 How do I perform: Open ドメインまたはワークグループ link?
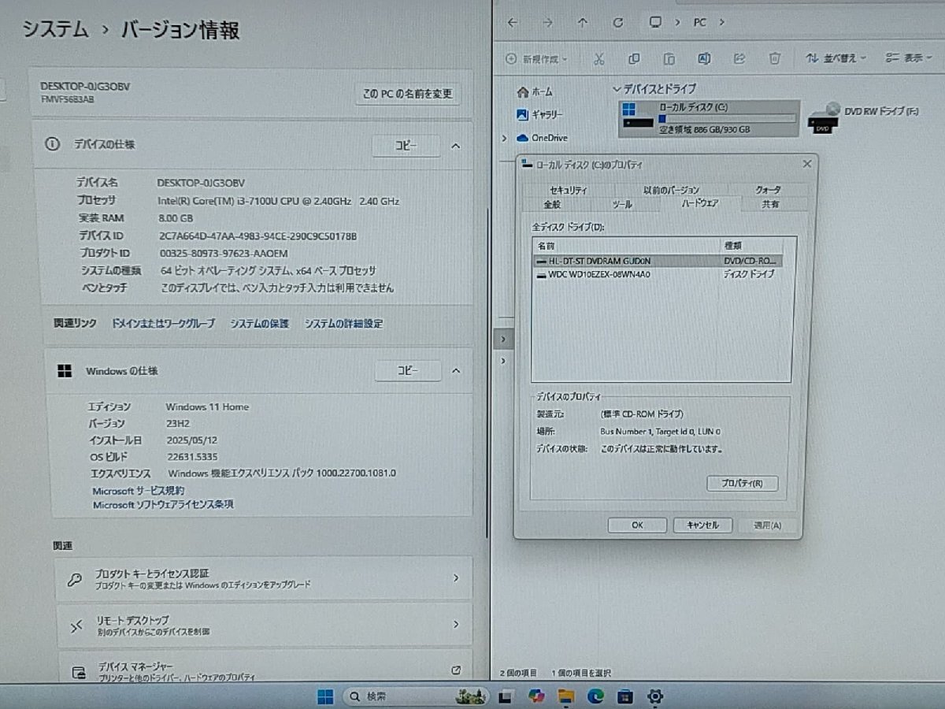pyautogui.click(x=163, y=324)
